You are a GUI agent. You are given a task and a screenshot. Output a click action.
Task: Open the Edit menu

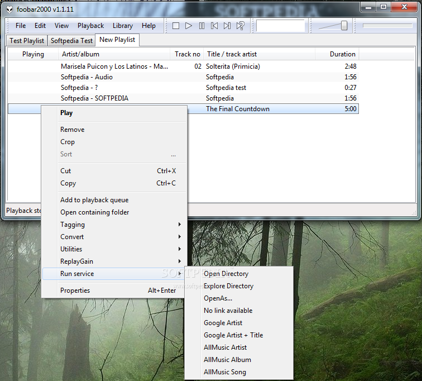tap(40, 26)
